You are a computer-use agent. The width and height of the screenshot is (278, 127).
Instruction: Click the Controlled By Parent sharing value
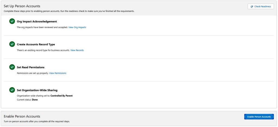[62, 96]
